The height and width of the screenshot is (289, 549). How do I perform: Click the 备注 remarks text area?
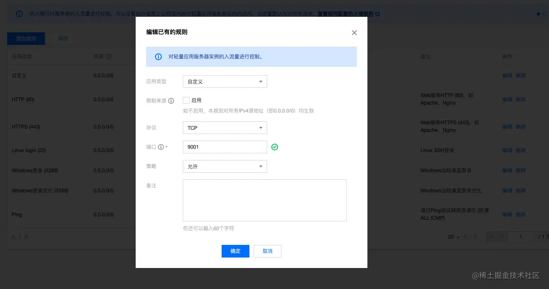[x=265, y=200]
